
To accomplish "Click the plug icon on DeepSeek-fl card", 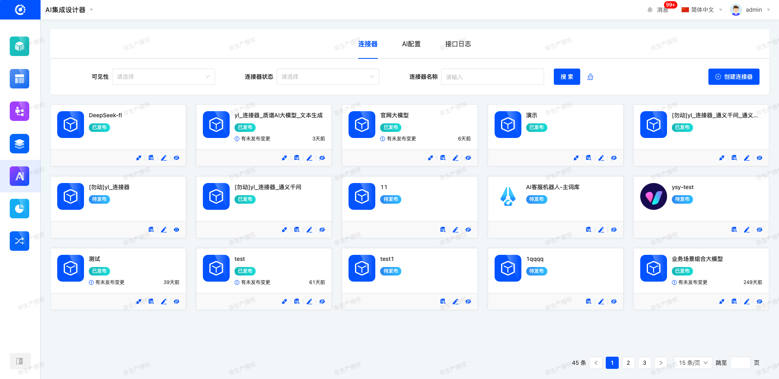I will pyautogui.click(x=139, y=158).
